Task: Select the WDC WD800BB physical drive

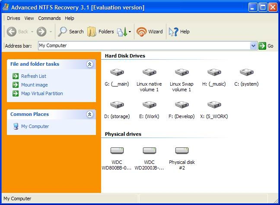Action: point(117,151)
